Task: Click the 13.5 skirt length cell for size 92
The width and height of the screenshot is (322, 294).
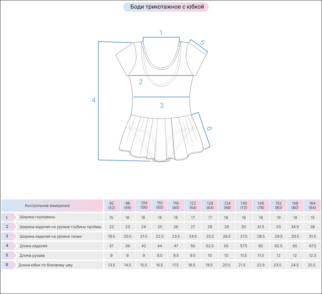Action: [x=112, y=265]
